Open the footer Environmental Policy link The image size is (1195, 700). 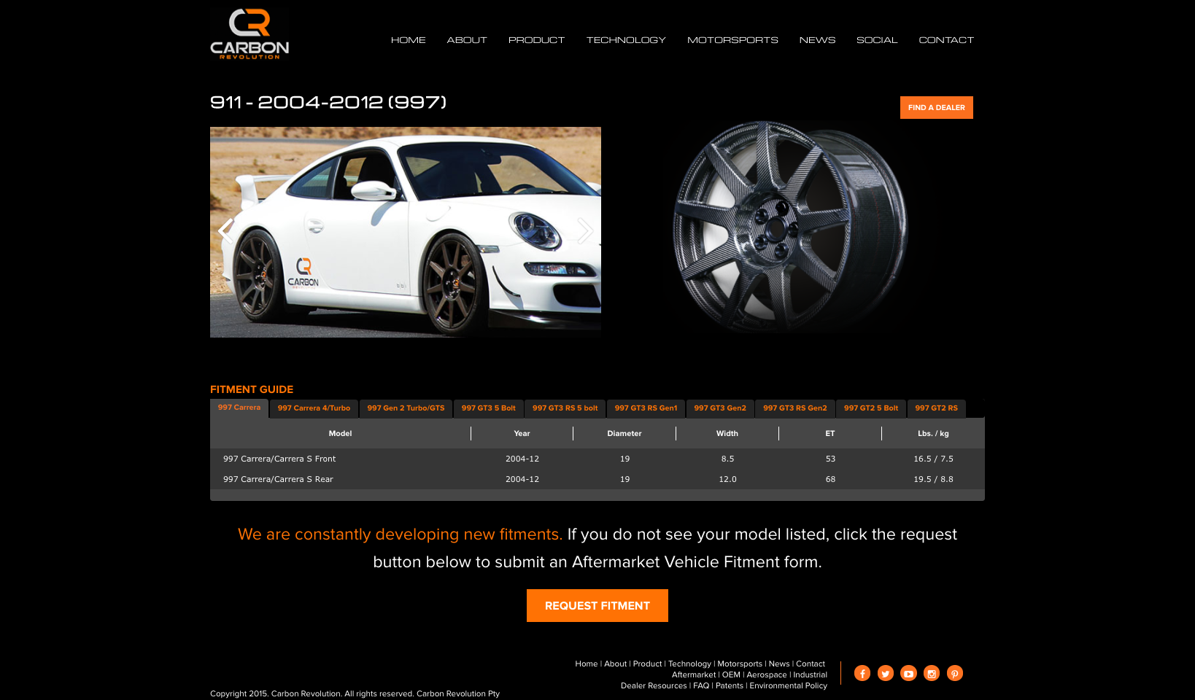[x=789, y=685]
